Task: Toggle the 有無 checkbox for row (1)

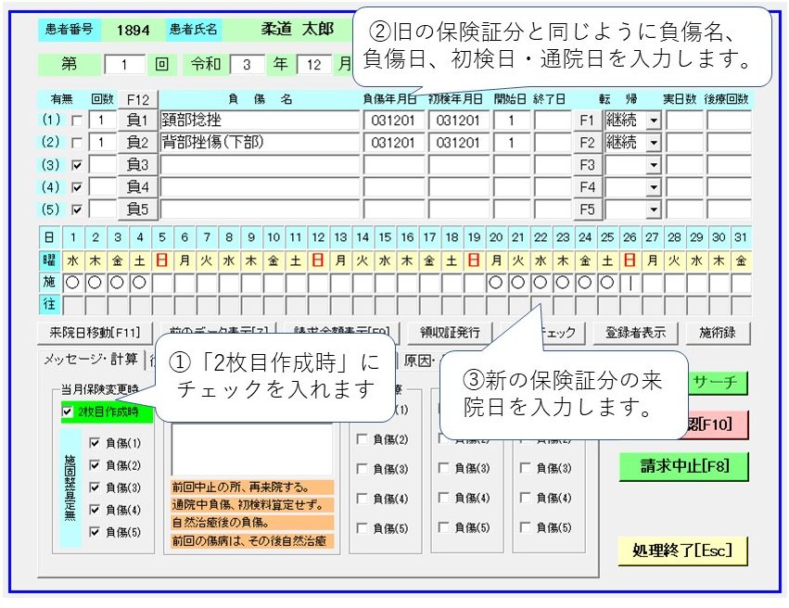Action: pos(76,120)
